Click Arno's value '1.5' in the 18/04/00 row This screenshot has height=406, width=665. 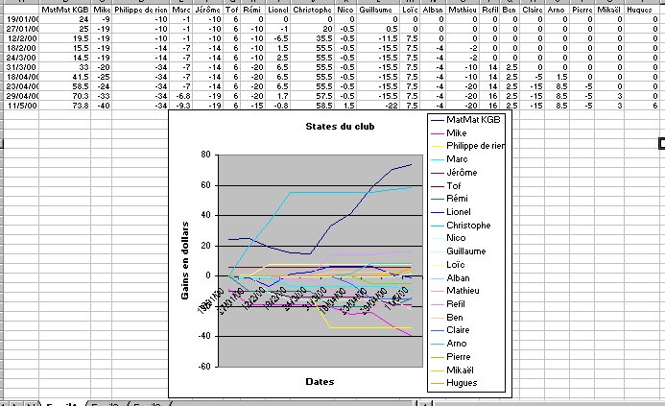click(x=557, y=77)
